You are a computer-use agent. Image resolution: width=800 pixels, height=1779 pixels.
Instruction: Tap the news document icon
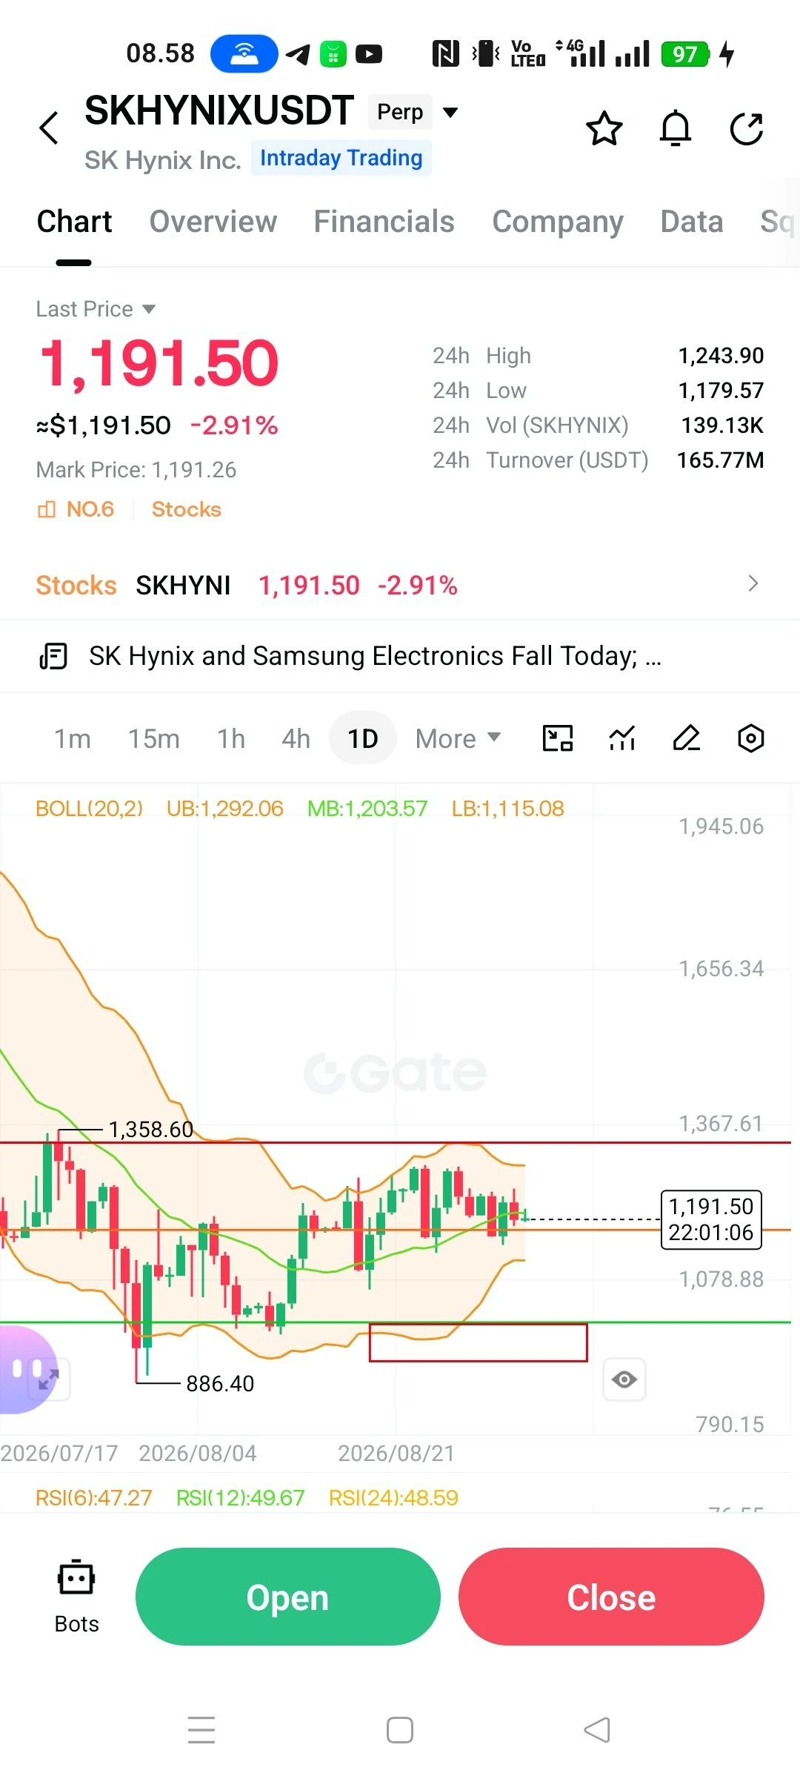53,656
